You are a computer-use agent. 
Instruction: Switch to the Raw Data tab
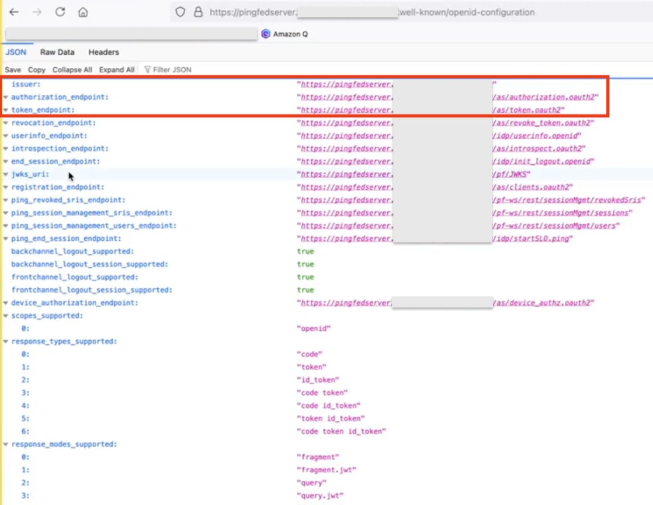[x=57, y=52]
